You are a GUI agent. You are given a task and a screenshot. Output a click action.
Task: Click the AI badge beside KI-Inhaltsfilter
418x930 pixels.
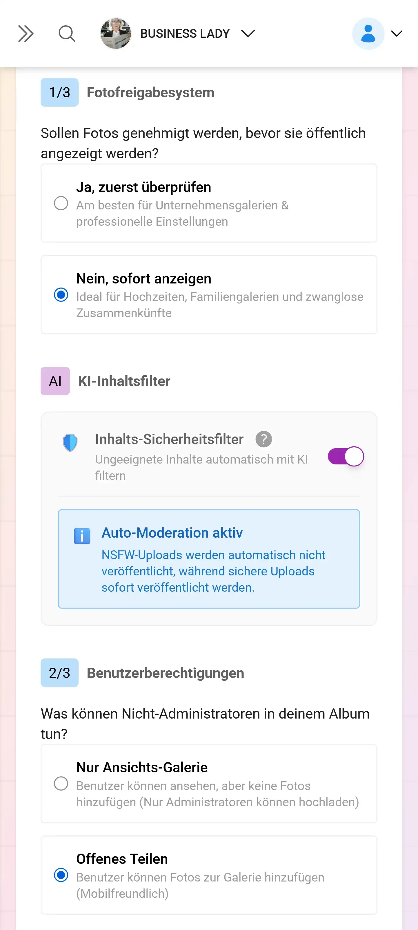pos(55,381)
